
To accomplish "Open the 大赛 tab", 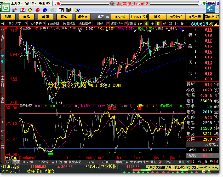I will click(x=202, y=4).
